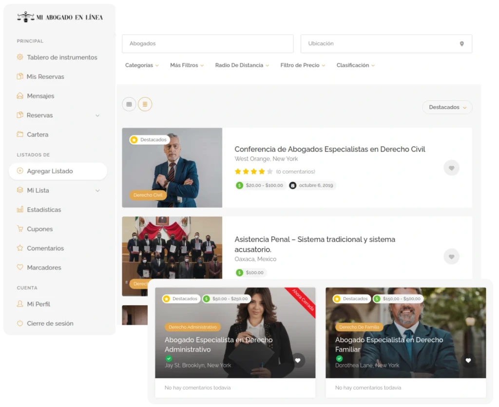
Task: Favorite the Conferencia de Abogados listing
Action: coord(451,168)
